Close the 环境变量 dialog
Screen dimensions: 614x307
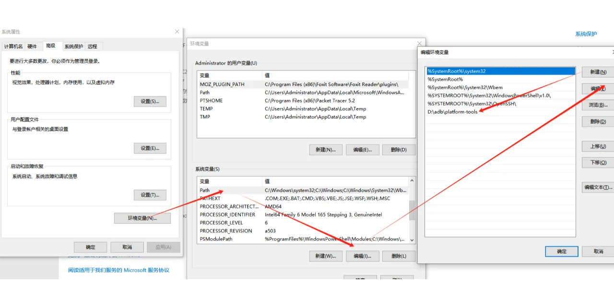[419, 44]
